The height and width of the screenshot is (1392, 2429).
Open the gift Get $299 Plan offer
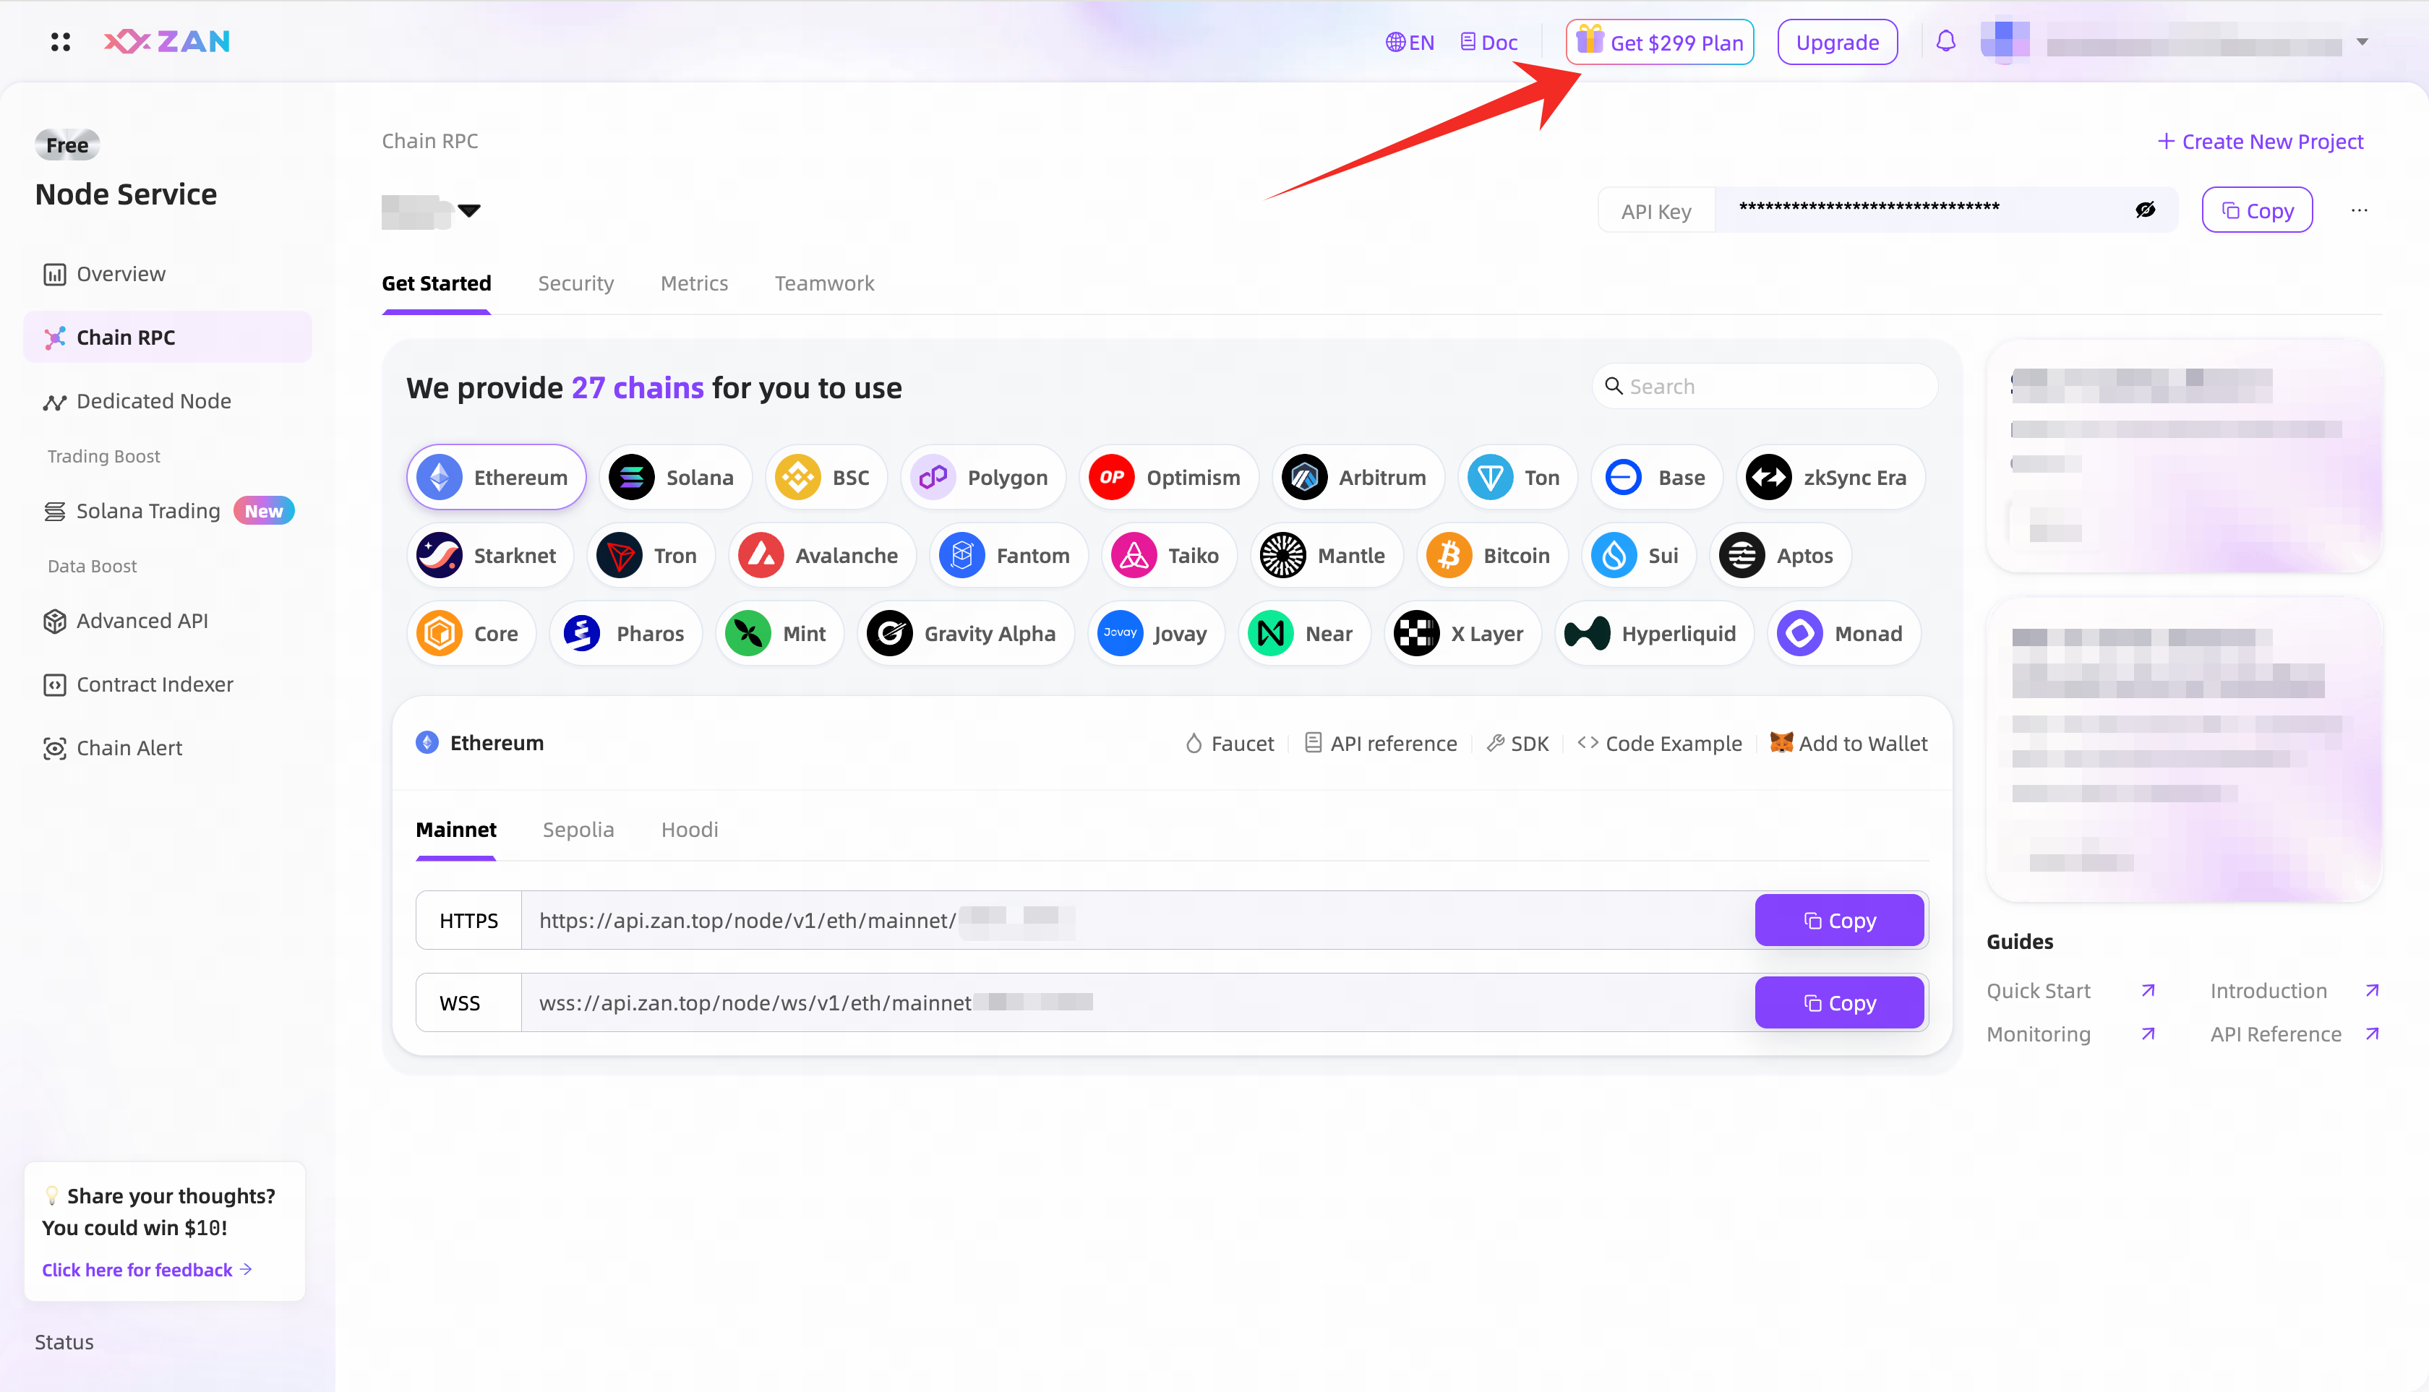pos(1659,42)
